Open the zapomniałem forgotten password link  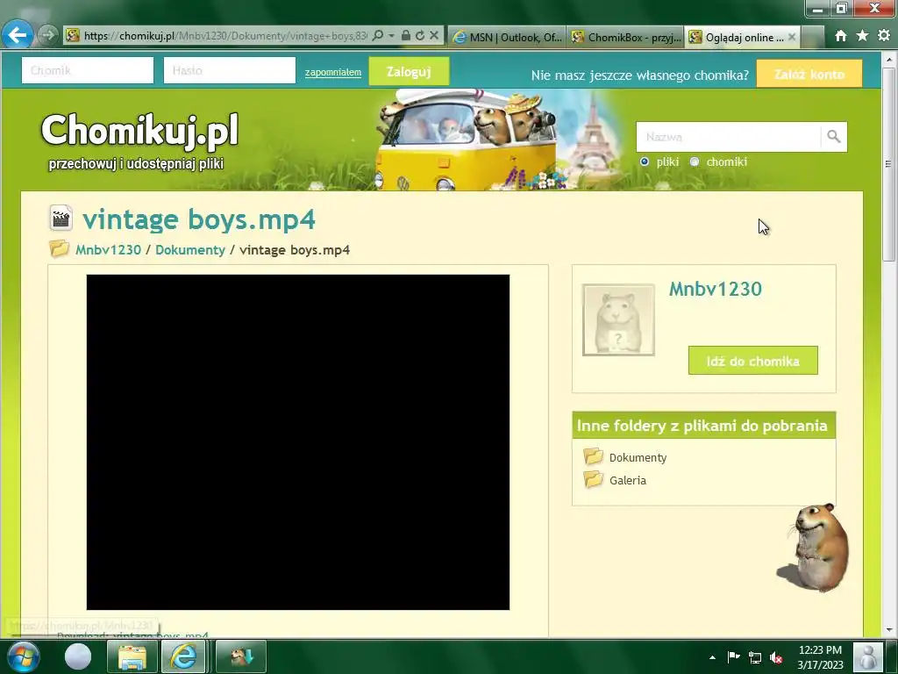332,72
